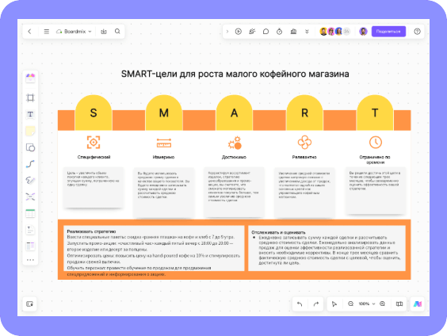Select the yellow Sticky note tool
Image resolution: width=447 pixels, height=336 pixels.
click(x=30, y=131)
